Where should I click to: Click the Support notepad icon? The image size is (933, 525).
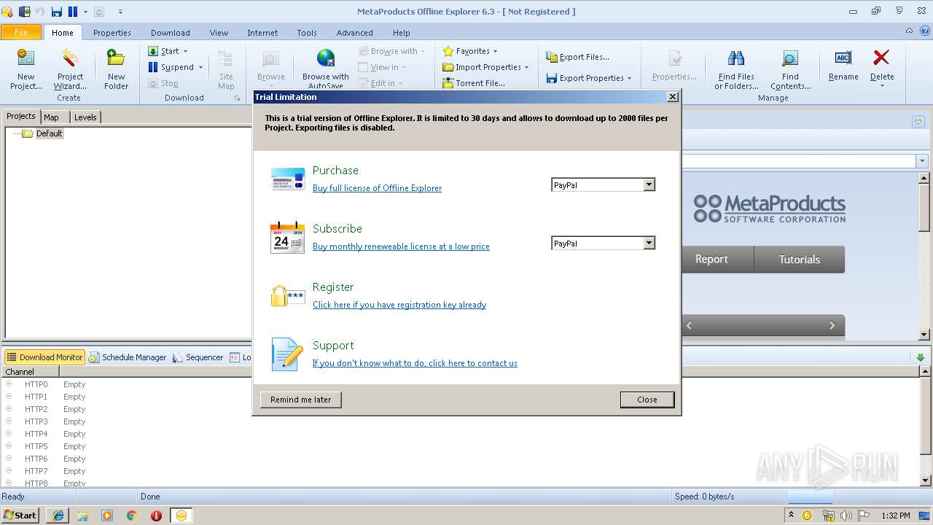point(287,354)
